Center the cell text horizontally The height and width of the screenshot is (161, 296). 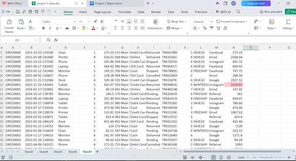coord(122,28)
